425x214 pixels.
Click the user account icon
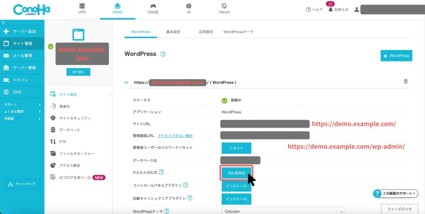tap(357, 10)
